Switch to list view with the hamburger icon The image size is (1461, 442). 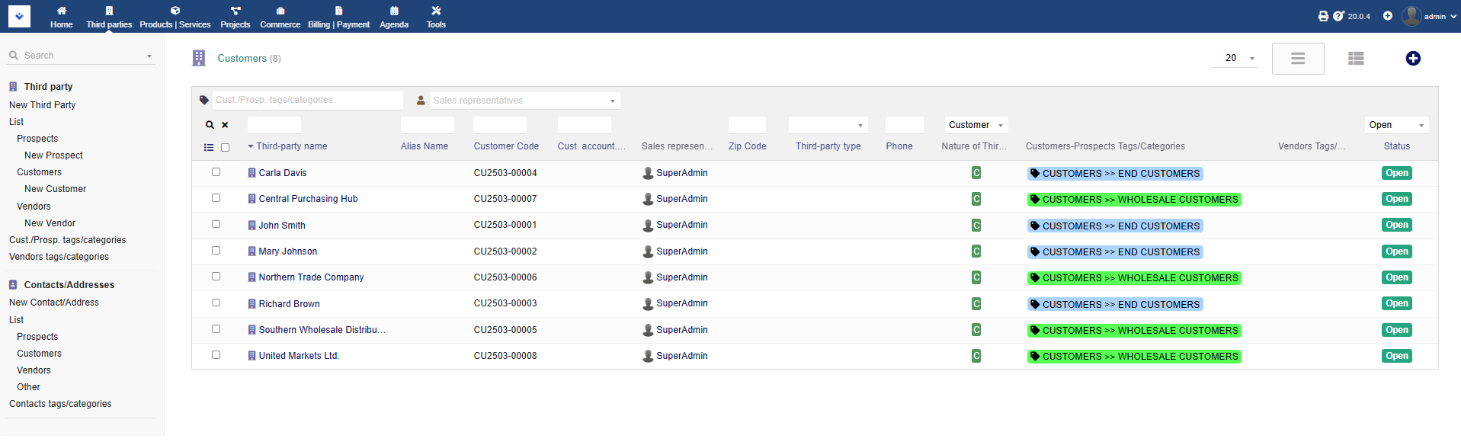[x=1297, y=59]
